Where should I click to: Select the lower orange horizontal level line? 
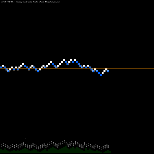coord(77,68)
